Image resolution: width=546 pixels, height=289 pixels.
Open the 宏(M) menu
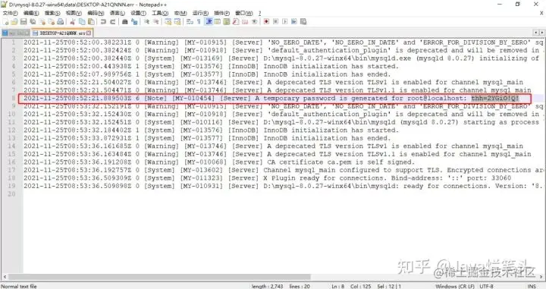click(180, 13)
